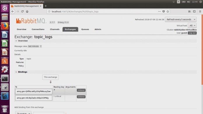203x114 pixels.
Task: Open the volume indicator in top panel
Action: [189, 2]
